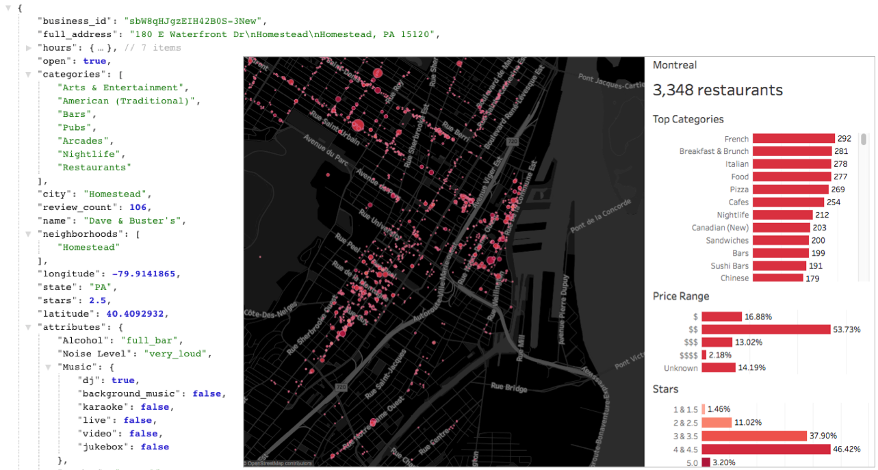878x470 pixels.
Task: Collapse the "Music" object
Action: pos(49,368)
